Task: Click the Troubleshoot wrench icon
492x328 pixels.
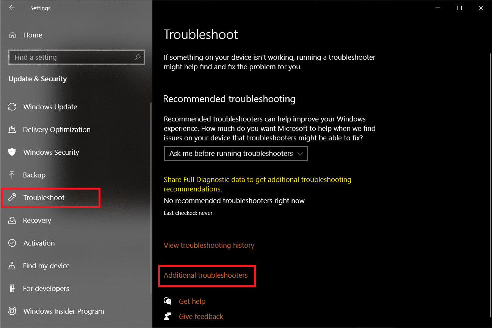Action: tap(12, 197)
